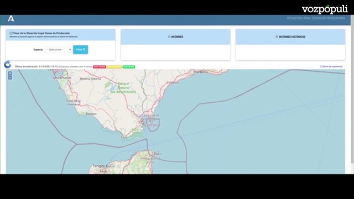The width and height of the screenshot is (354, 199).
Task: Zoom in the map with plus button
Action: (10, 74)
